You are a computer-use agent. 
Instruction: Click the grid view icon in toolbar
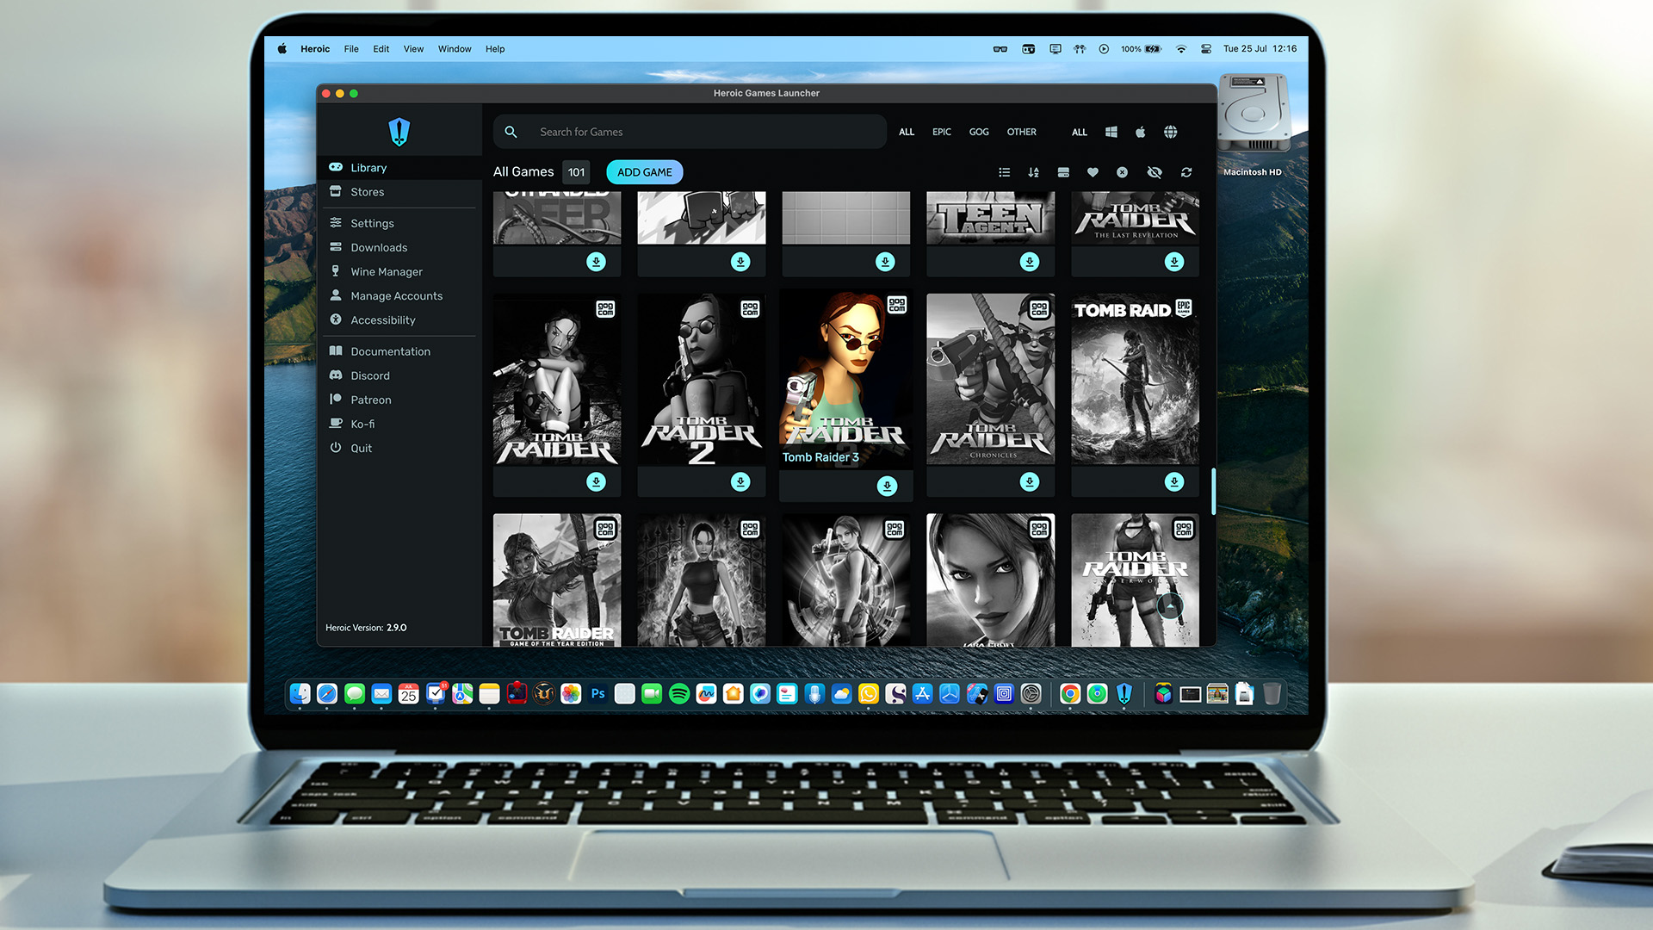click(1062, 171)
